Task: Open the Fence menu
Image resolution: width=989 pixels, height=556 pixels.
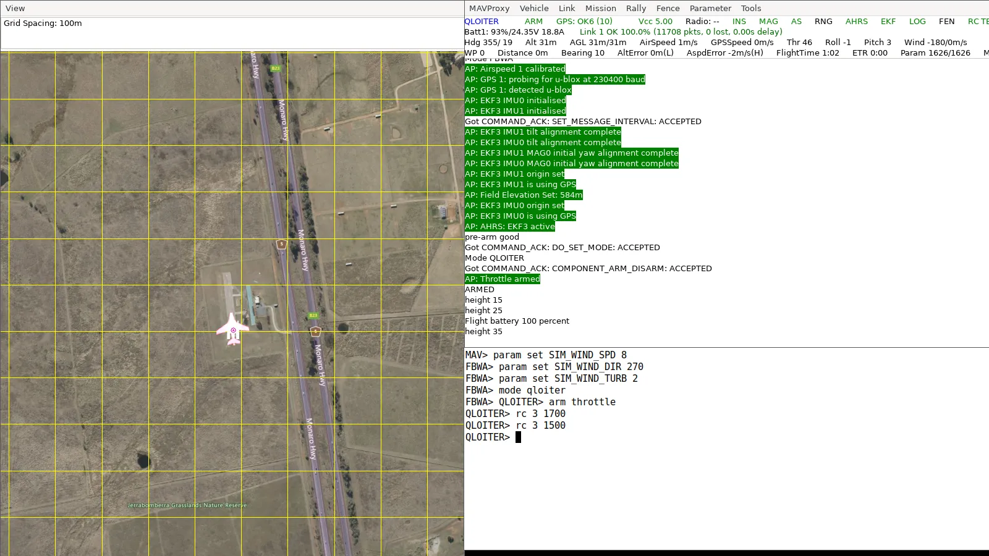Action: click(668, 9)
